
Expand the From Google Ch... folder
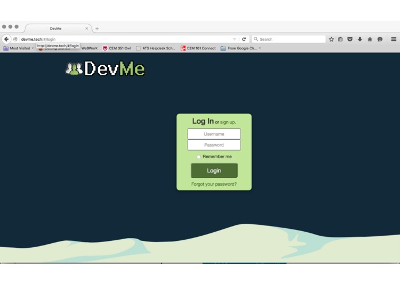(241, 48)
